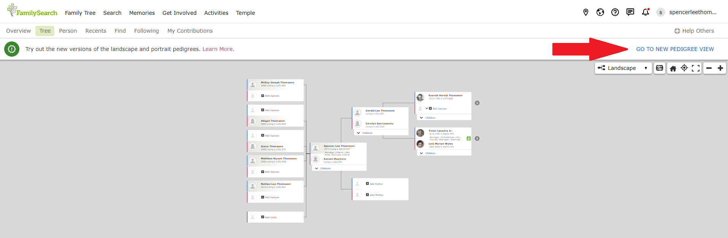Click Everett Harold Thomason's portrait photo

(x=420, y=97)
